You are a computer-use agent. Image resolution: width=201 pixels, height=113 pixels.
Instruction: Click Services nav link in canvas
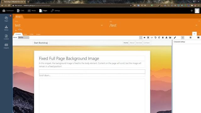tap(139, 43)
